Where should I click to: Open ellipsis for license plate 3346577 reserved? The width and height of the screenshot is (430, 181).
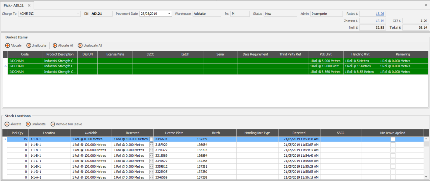click(151, 161)
